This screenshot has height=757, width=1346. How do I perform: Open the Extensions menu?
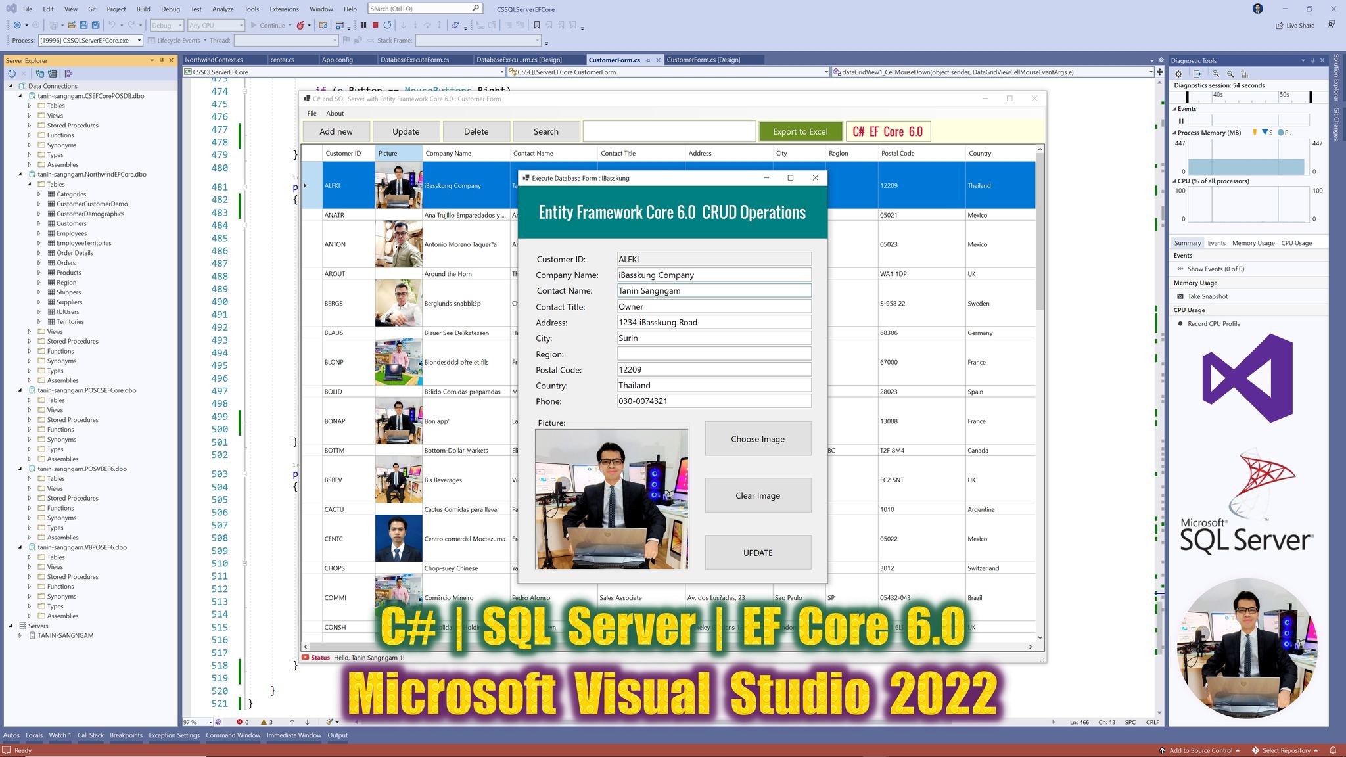(x=284, y=9)
